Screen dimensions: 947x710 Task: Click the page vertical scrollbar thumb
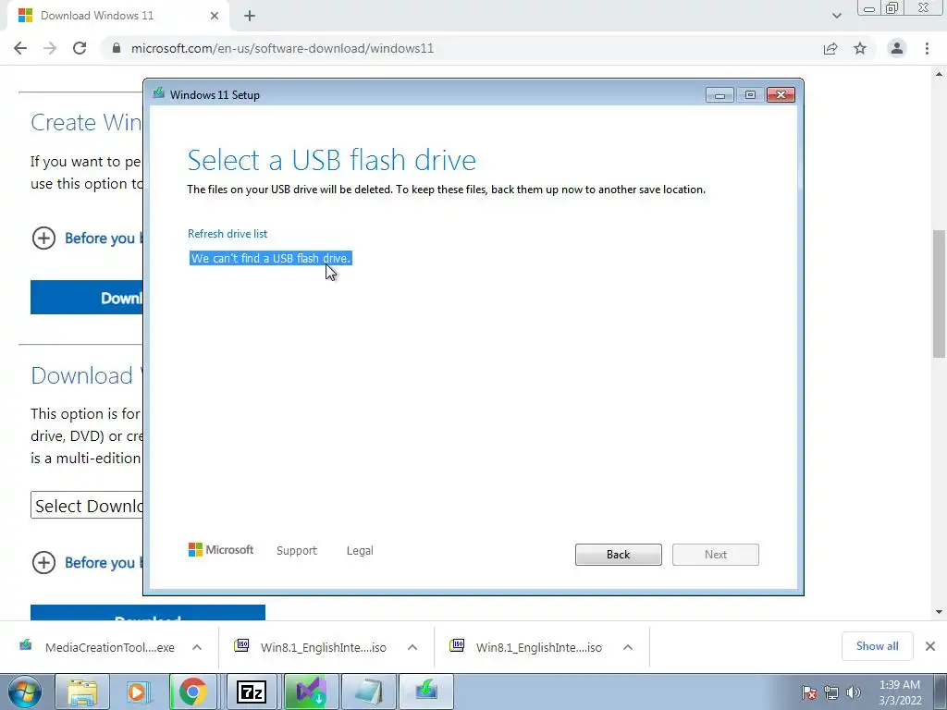click(940, 293)
